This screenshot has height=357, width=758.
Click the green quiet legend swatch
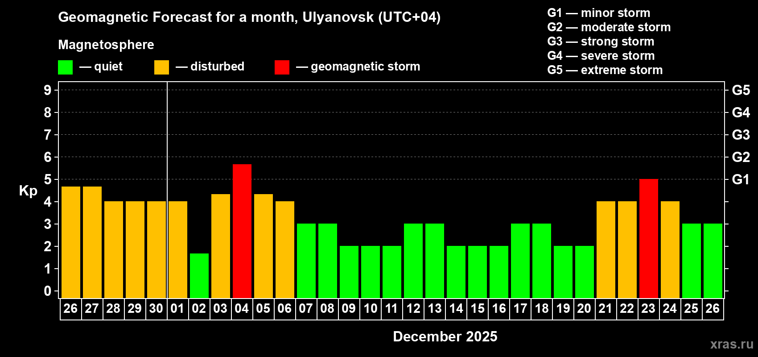pyautogui.click(x=65, y=67)
